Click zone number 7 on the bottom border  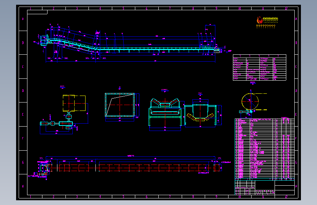coord(170,197)
